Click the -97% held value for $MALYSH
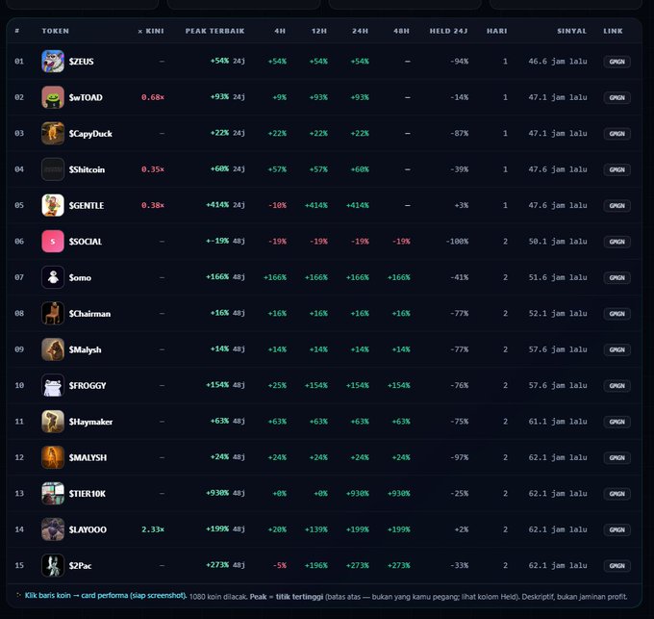The width and height of the screenshot is (654, 619). (459, 457)
